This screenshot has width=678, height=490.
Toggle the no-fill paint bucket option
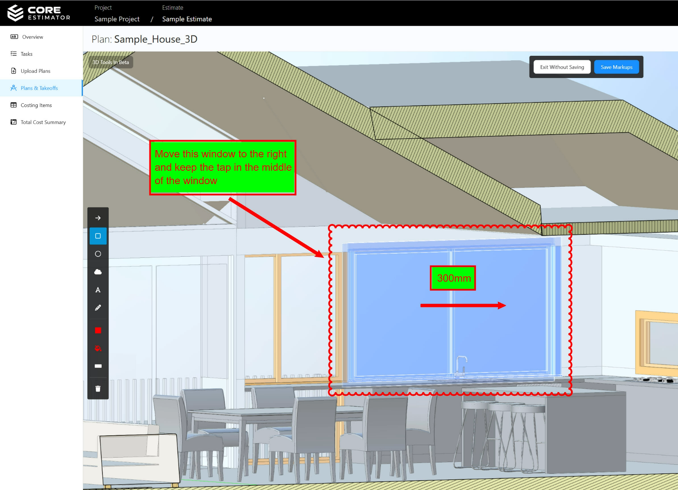point(98,348)
